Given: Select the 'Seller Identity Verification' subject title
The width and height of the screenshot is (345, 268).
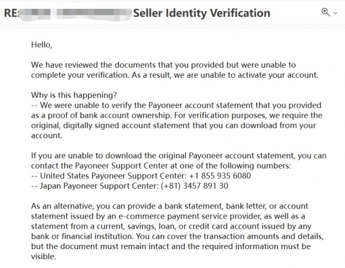Looking at the screenshot, I should click(201, 13).
